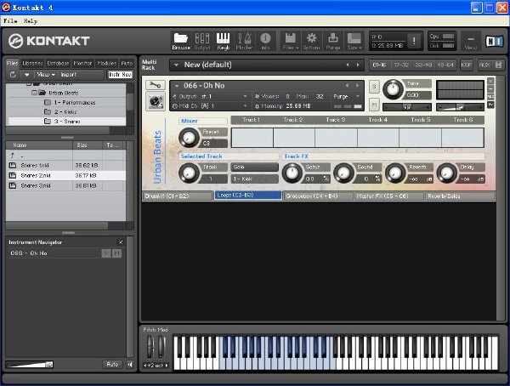Open the Help menu
The width and height of the screenshot is (510, 386).
[x=31, y=20]
